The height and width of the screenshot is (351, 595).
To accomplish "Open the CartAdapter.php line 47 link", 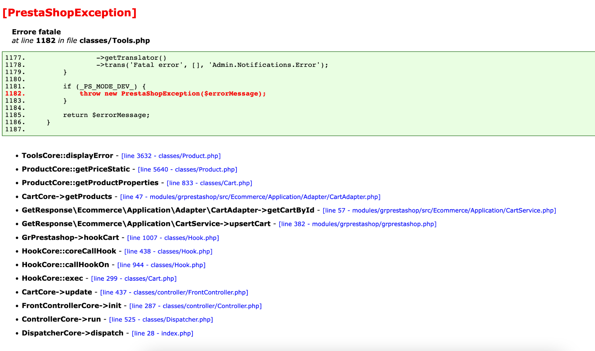I will point(250,197).
